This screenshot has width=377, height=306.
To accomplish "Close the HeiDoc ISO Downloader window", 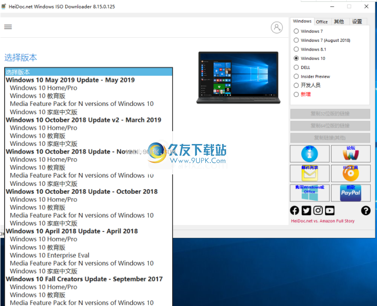I will coord(366,6).
